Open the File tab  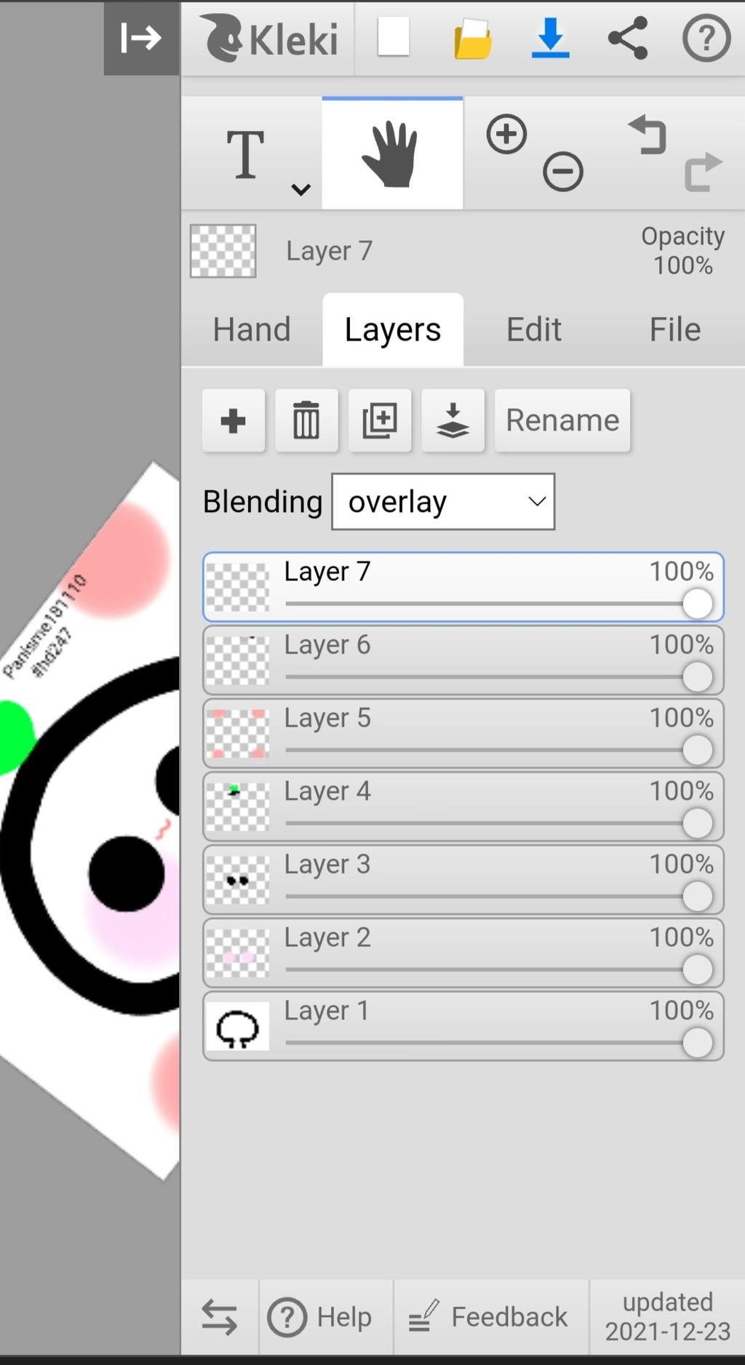pyautogui.click(x=675, y=329)
